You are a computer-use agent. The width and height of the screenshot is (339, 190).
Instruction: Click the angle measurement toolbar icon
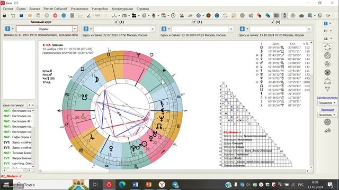coord(89,15)
